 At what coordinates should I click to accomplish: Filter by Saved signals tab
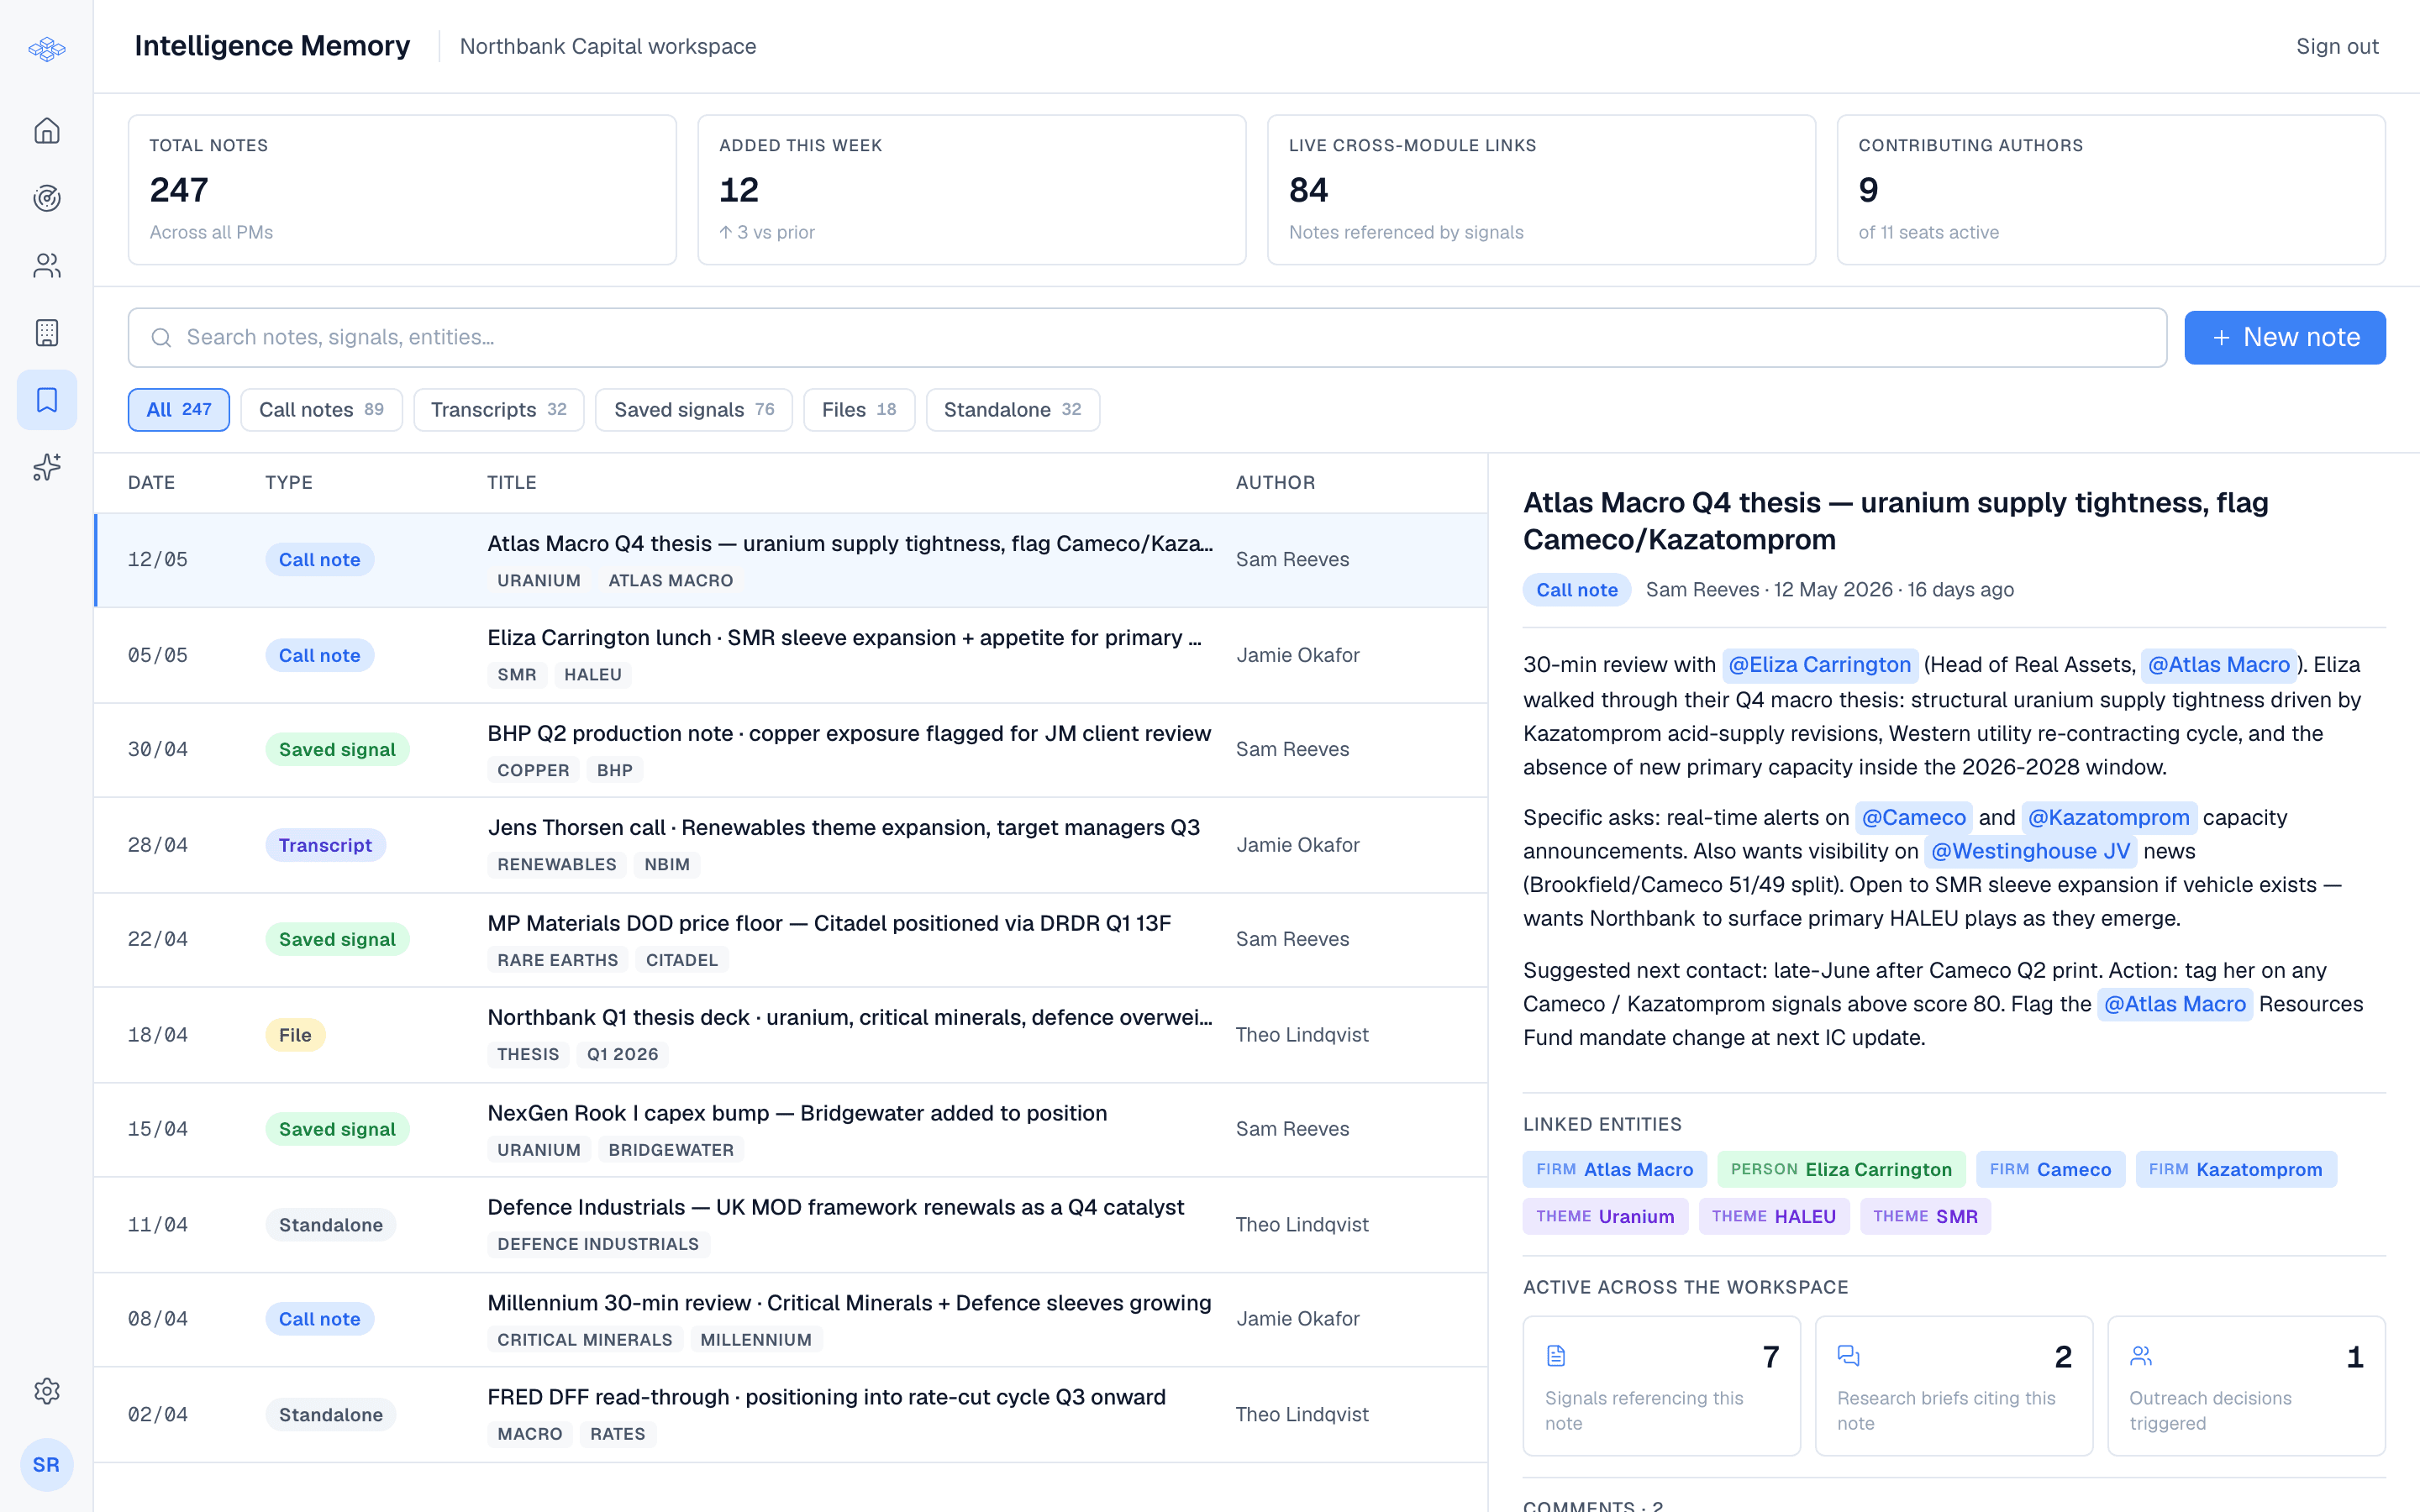coord(694,410)
